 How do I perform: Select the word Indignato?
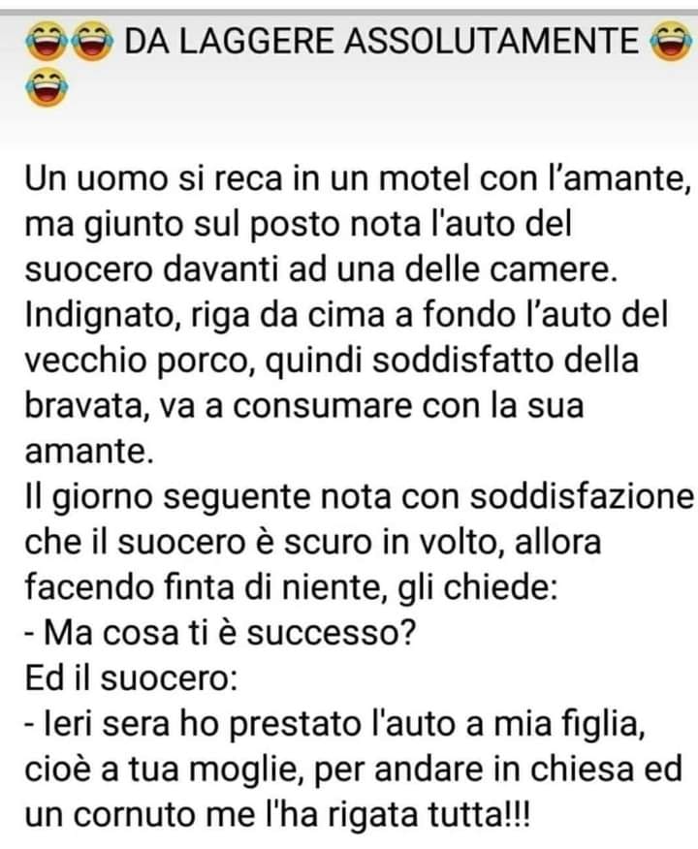click(103, 316)
